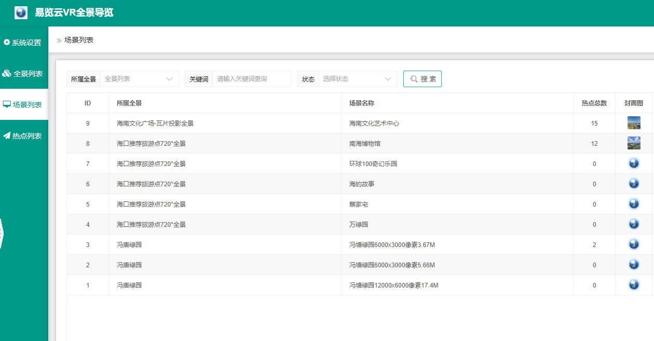Select 热点列表 from the sidebar menu

(24, 135)
